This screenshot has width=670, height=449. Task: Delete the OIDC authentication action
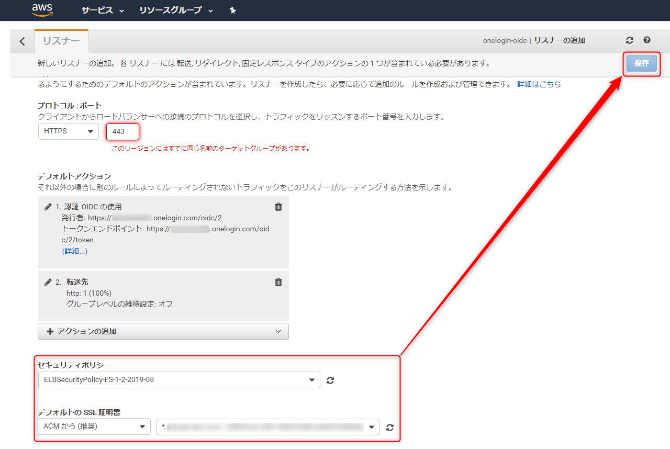point(278,207)
